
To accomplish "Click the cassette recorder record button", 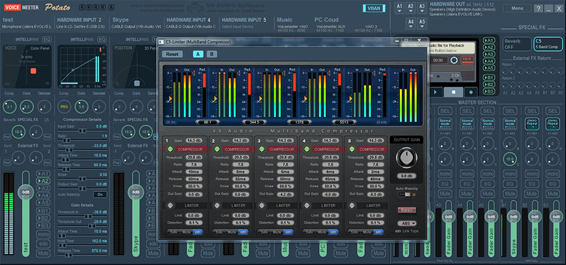I will coord(471,92).
